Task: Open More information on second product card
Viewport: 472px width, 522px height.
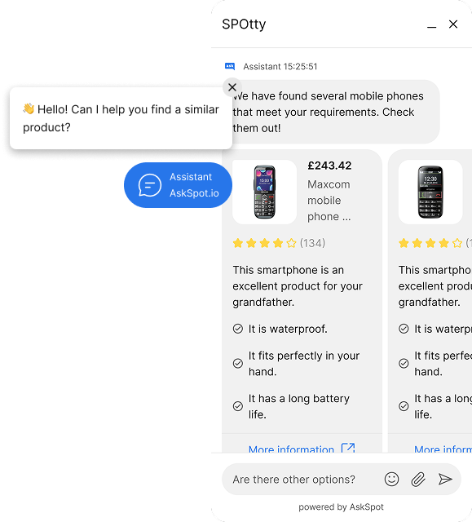Action: [x=443, y=449]
